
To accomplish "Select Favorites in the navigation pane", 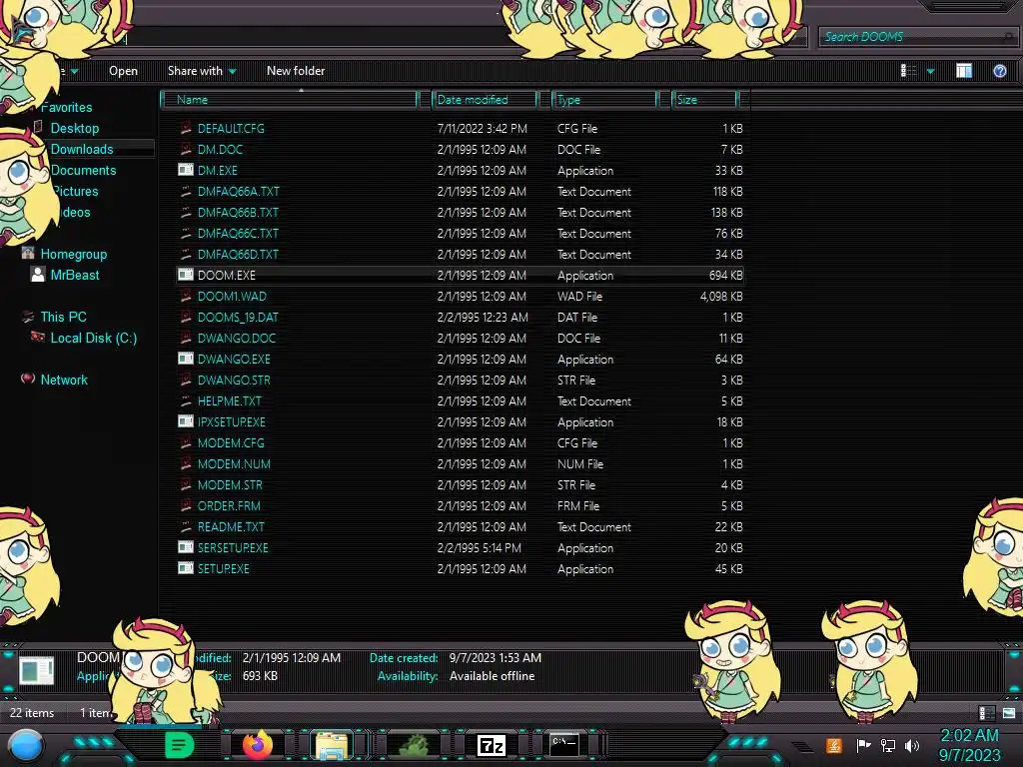I will coord(67,107).
